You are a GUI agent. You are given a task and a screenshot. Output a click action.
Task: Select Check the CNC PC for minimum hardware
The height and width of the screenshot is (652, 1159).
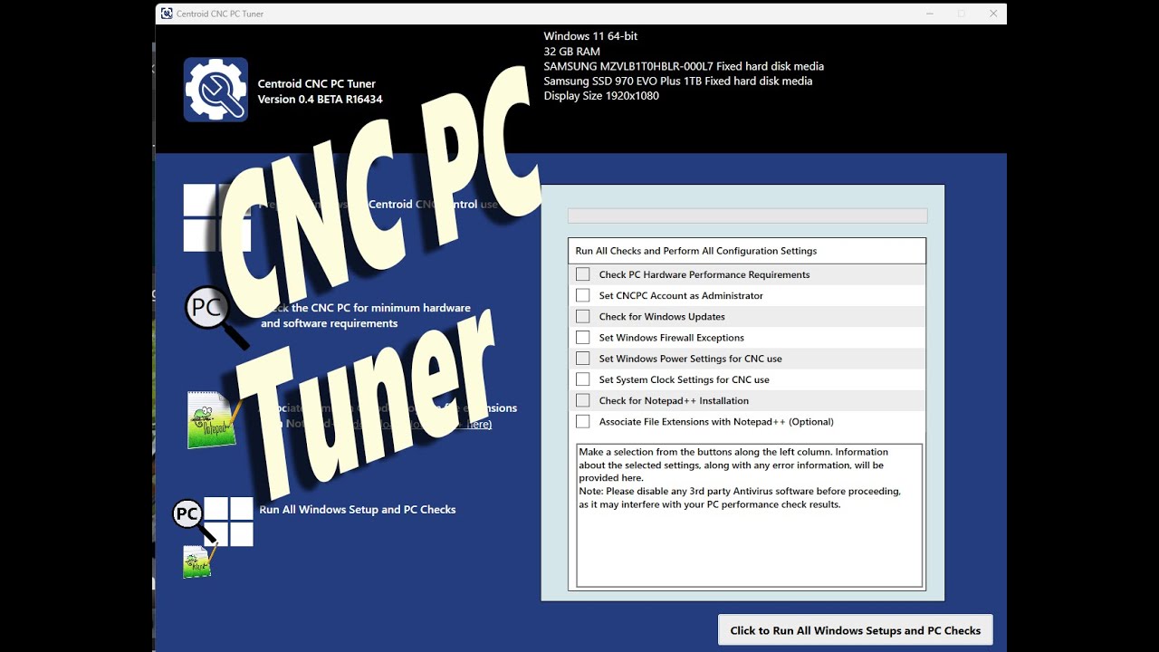366,316
